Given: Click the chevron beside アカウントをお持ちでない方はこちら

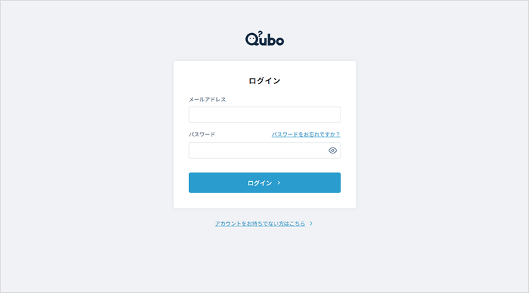Looking at the screenshot, I should pos(311,224).
